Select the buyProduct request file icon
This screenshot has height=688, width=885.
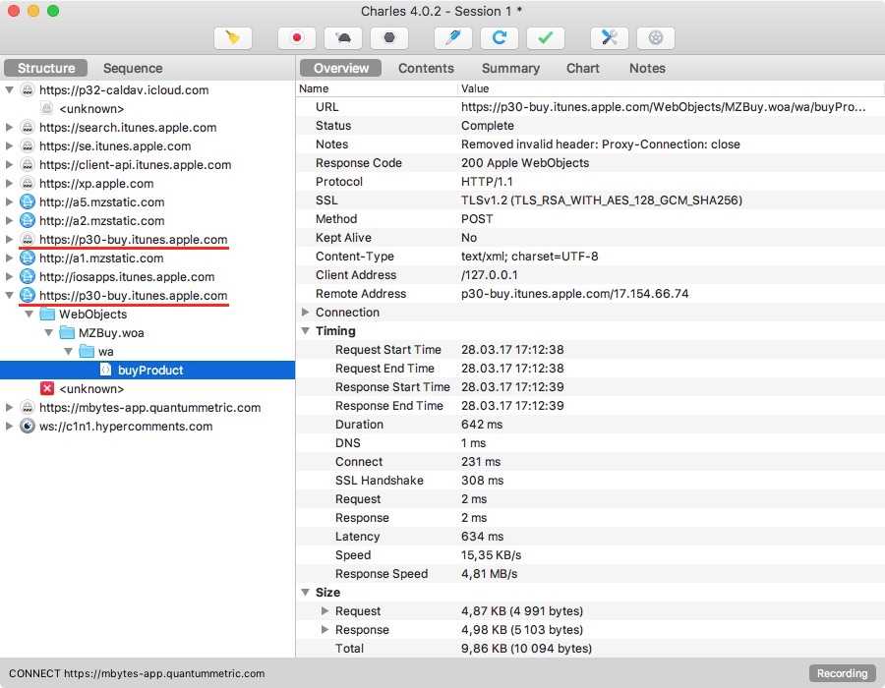click(x=106, y=371)
